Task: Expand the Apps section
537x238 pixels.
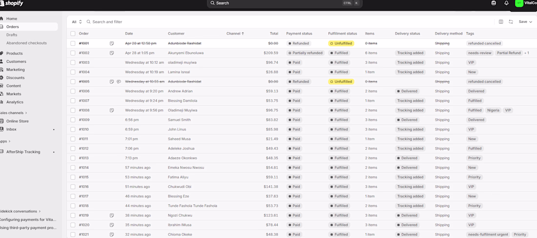Action: 5,141
